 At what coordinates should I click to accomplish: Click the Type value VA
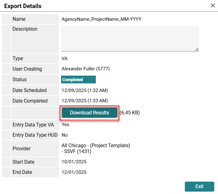click(x=65, y=59)
